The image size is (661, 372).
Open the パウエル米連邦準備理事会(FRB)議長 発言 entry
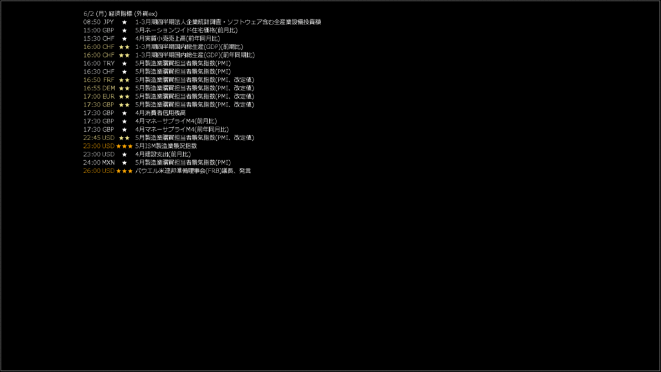[193, 170]
